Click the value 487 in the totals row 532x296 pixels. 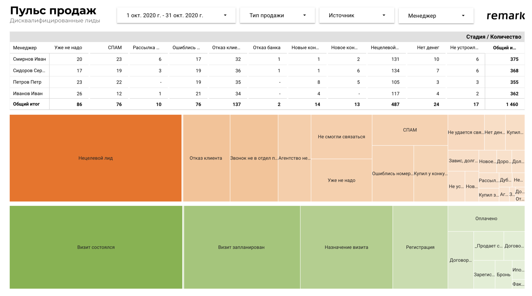(x=395, y=104)
